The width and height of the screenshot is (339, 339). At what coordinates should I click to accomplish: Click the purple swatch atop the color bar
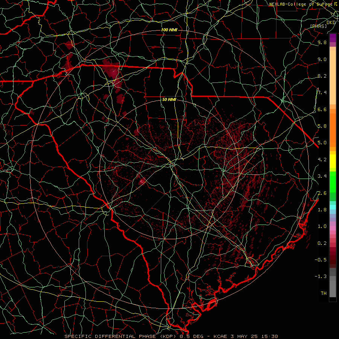point(333,38)
